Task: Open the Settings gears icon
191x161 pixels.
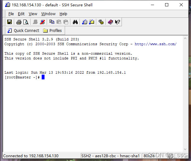Action: click(x=101, y=22)
